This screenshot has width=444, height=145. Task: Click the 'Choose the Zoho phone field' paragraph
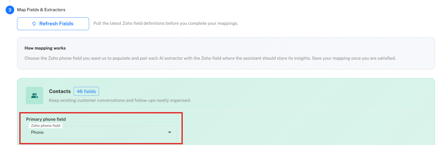pyautogui.click(x=210, y=58)
